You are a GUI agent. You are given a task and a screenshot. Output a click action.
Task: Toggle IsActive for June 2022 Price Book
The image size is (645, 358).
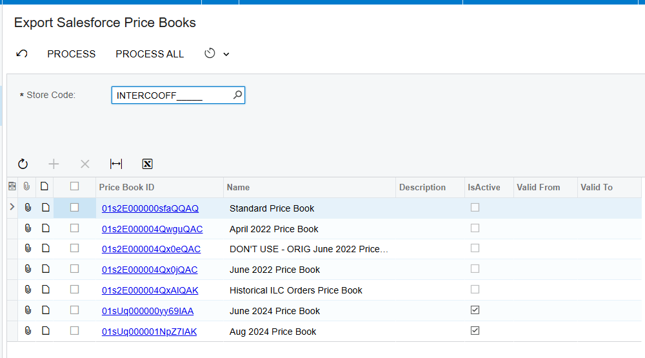tap(475, 269)
